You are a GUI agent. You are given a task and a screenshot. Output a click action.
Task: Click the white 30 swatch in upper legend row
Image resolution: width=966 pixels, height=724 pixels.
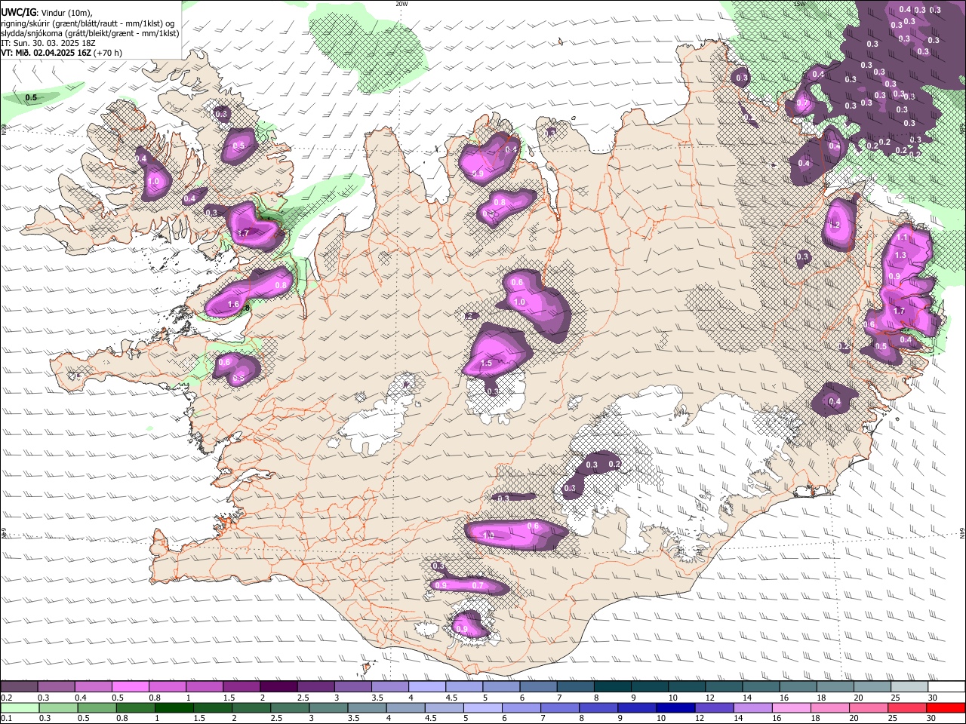(x=946, y=686)
